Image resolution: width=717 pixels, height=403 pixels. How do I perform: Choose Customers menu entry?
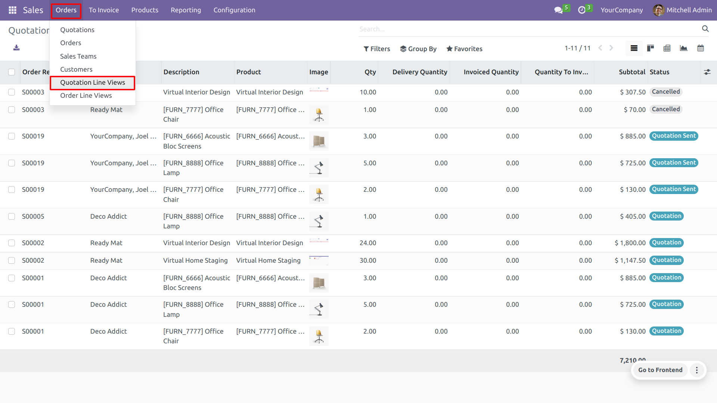(76, 69)
